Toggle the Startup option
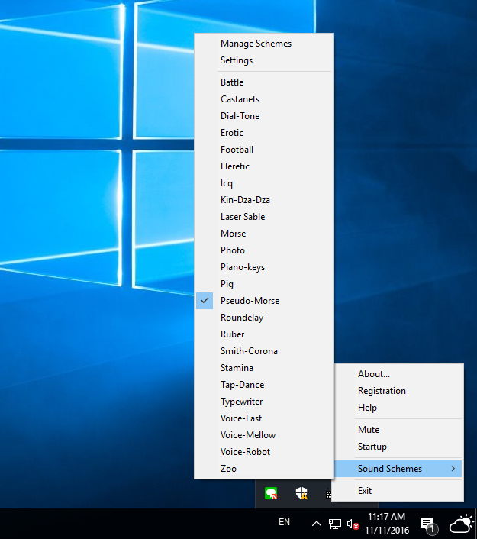 pyautogui.click(x=372, y=447)
